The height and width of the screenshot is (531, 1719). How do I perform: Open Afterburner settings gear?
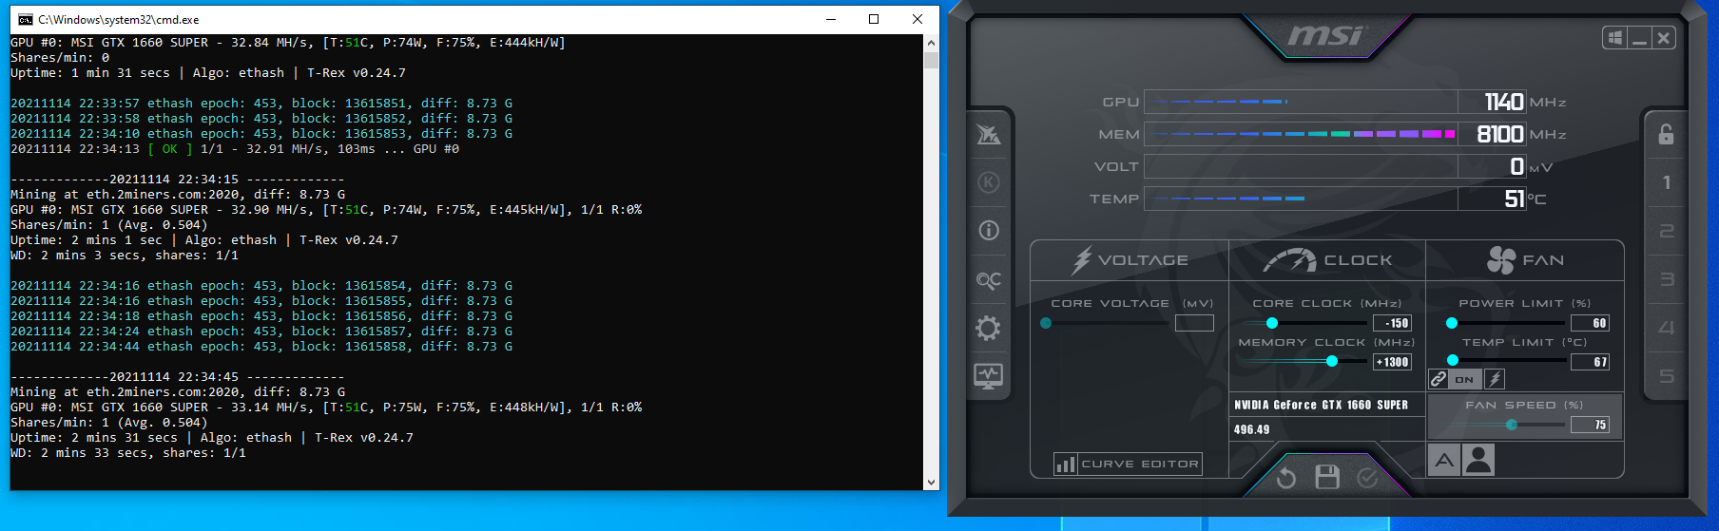pos(989,329)
